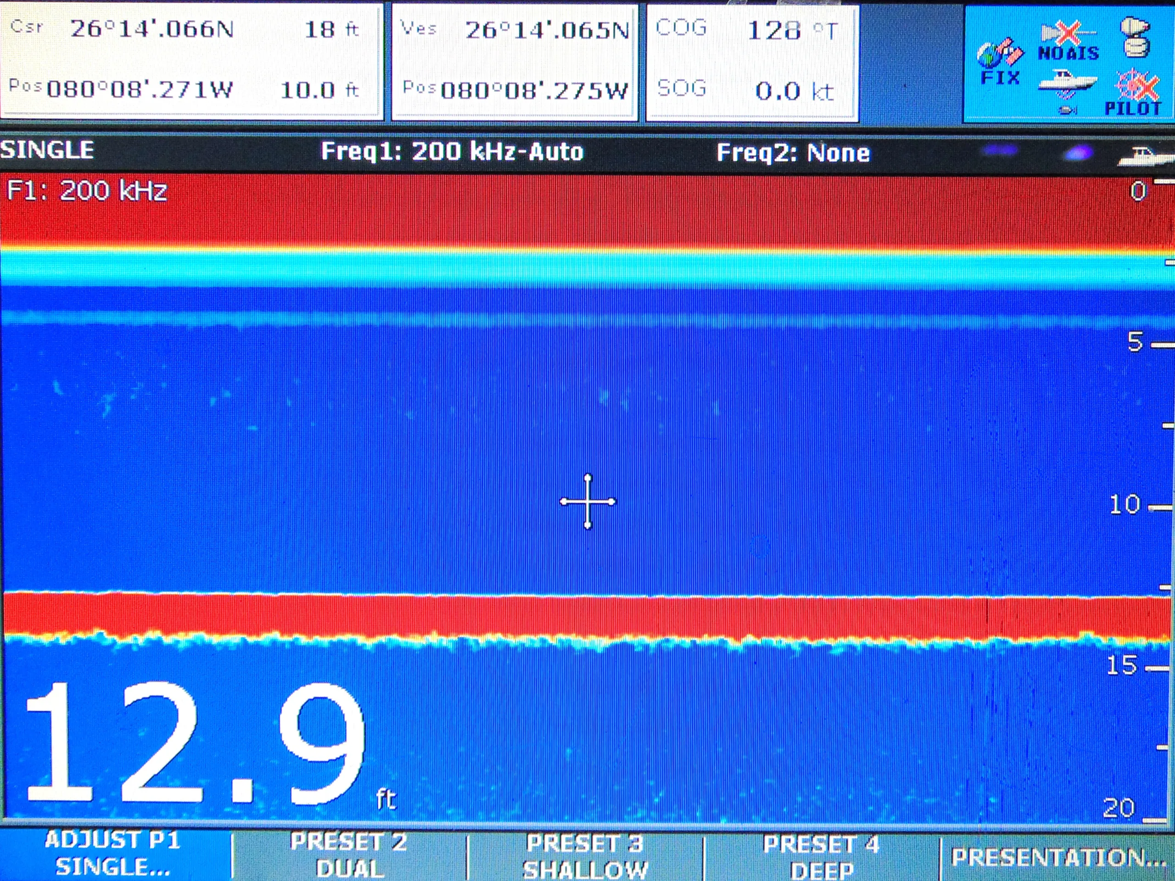
Task: Click the COG 128 °T value
Action: click(x=792, y=30)
